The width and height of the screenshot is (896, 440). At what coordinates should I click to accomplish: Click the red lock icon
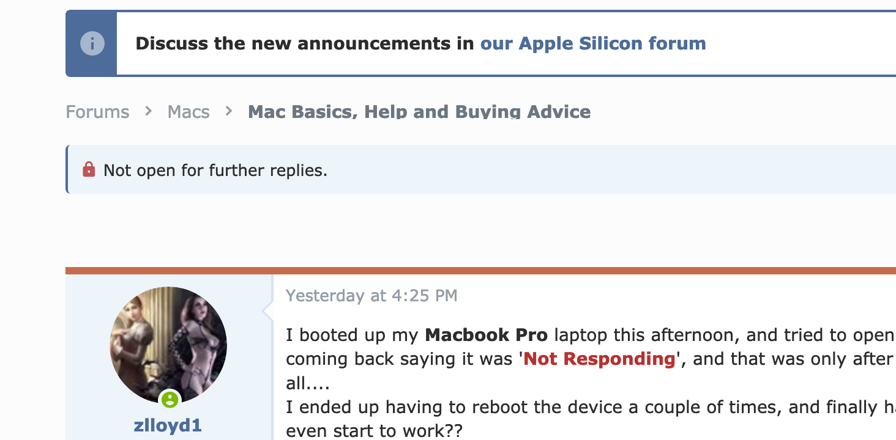coord(89,169)
